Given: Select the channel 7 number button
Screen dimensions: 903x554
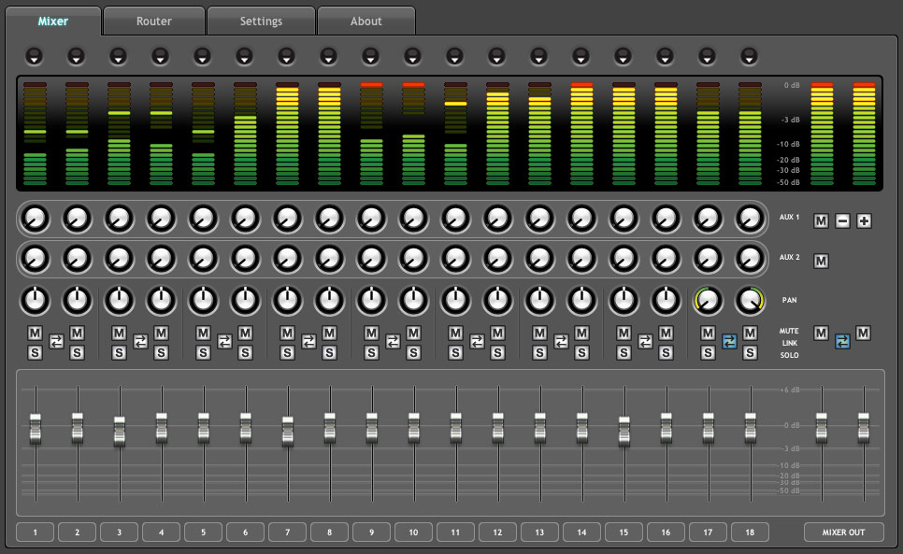Looking at the screenshot, I should 287,533.
